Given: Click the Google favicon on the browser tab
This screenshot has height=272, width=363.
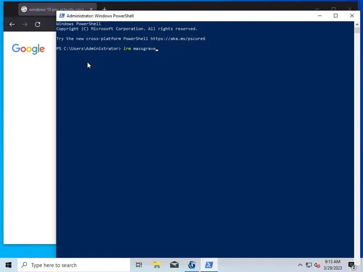Looking at the screenshot, I should 24,9.
